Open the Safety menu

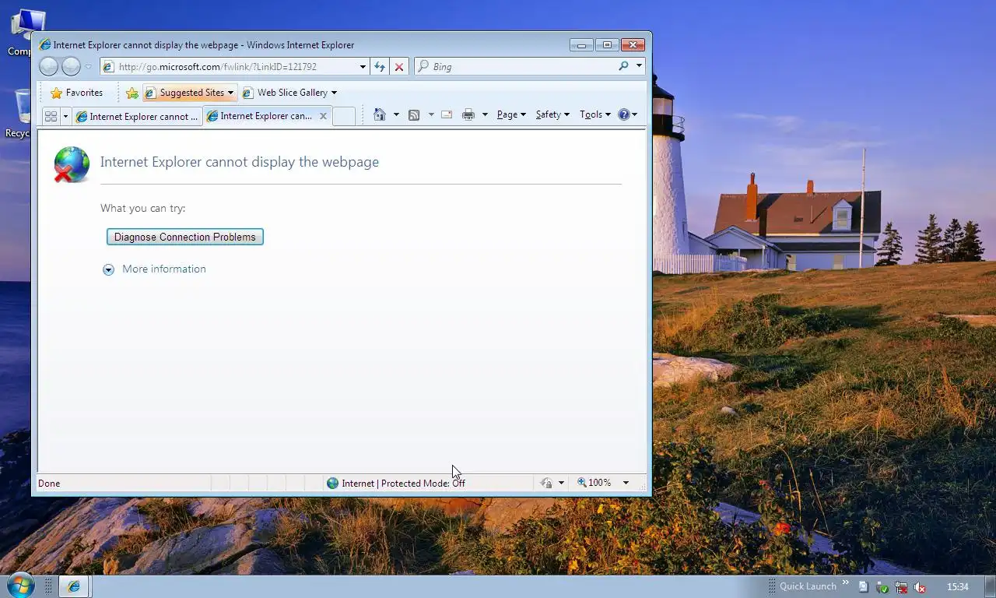[552, 114]
